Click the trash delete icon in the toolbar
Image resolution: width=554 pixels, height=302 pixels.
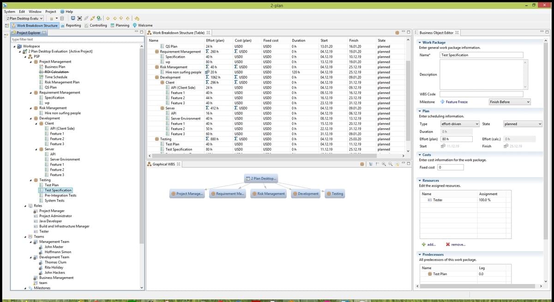[x=62, y=18]
